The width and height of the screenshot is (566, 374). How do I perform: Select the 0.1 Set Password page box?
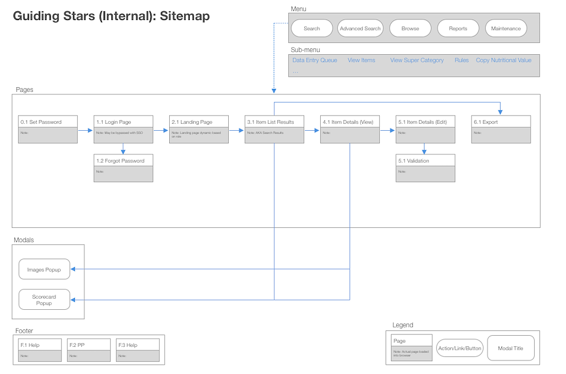coord(48,129)
